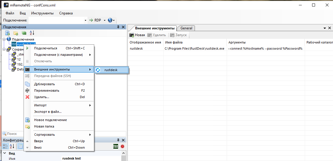The width and height of the screenshot is (333, 161).
Task: Open the Инструменты menu
Action: (x=42, y=13)
